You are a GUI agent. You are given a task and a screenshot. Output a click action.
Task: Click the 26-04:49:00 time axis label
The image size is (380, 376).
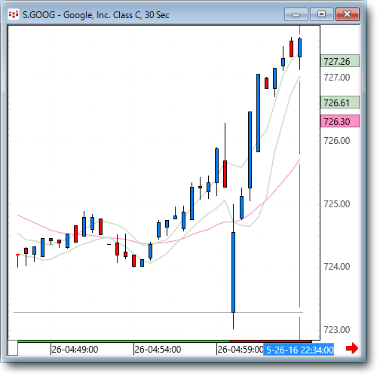(x=75, y=350)
